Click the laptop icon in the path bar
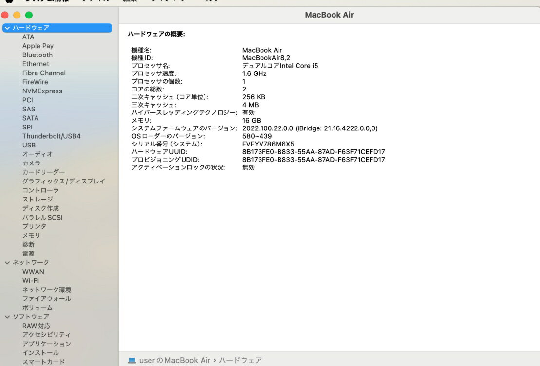Image resolution: width=540 pixels, height=366 pixels. (132, 360)
